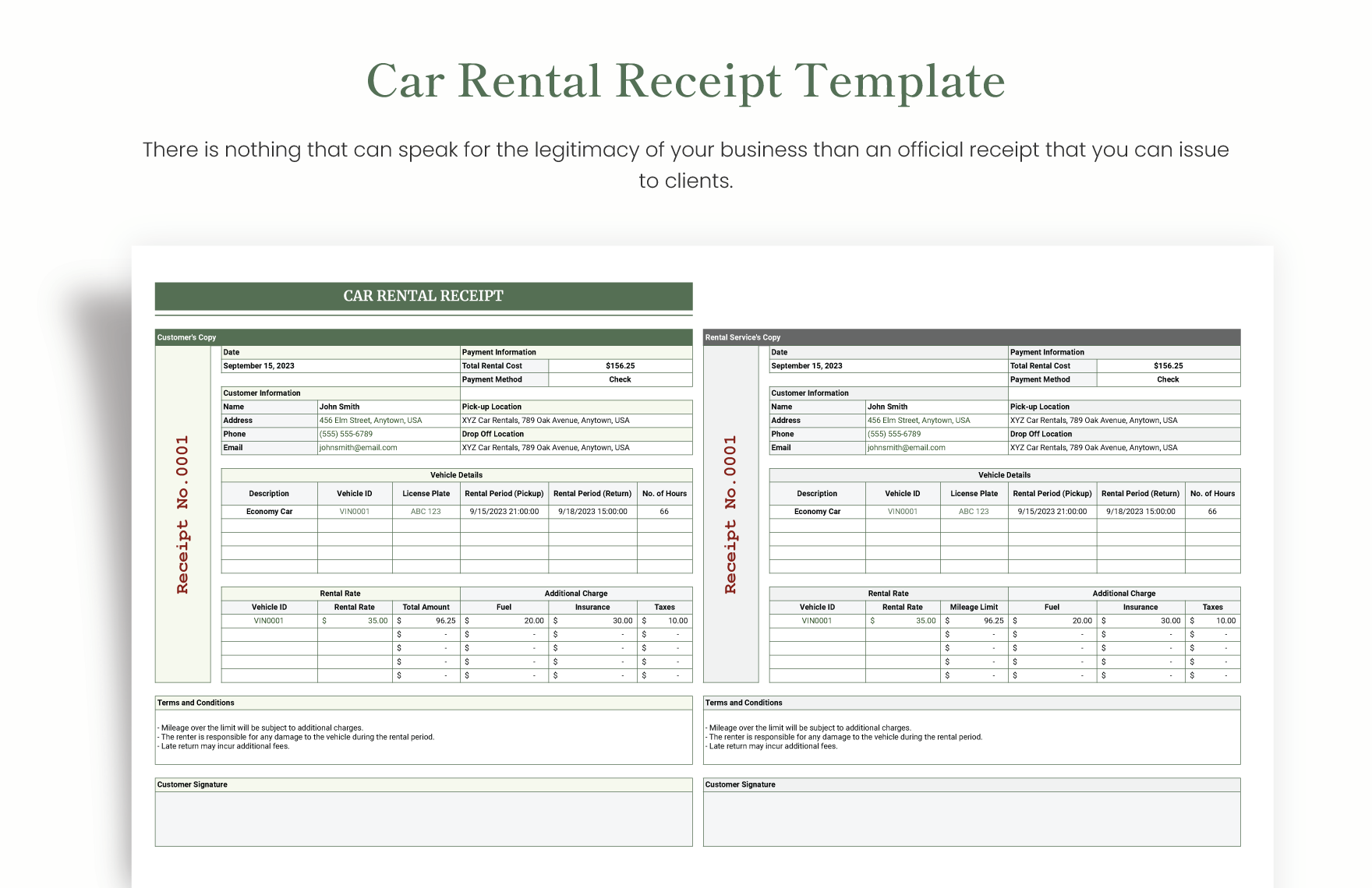1372x888 pixels.
Task: Select 'Check' payment method in Customer's Copy
Action: click(620, 380)
